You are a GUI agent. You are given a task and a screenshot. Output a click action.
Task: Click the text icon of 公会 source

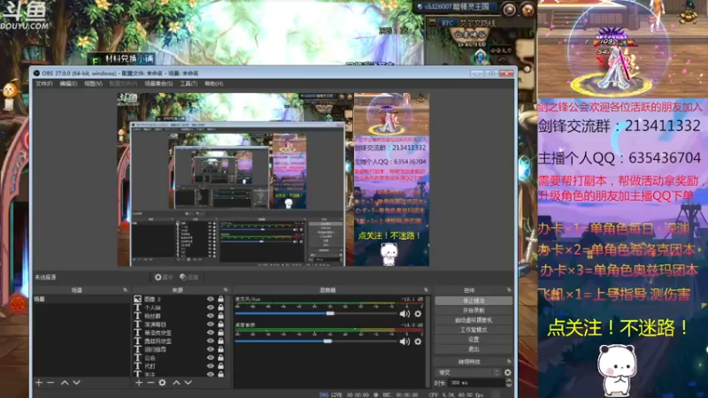pyautogui.click(x=138, y=357)
